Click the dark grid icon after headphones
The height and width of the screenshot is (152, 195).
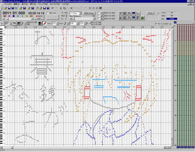pos(101,8)
